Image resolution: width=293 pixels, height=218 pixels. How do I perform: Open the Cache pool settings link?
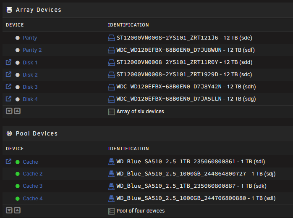[30, 162]
